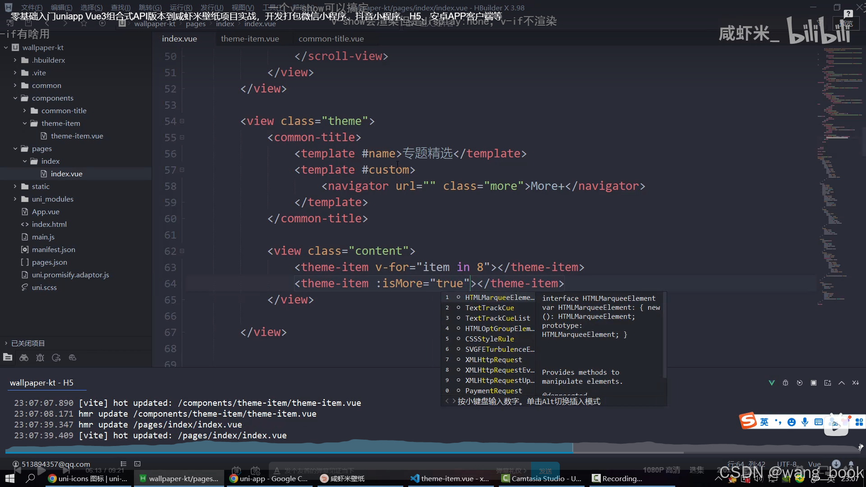Open manifest.json in the project tree
The image size is (866, 487).
pos(54,249)
